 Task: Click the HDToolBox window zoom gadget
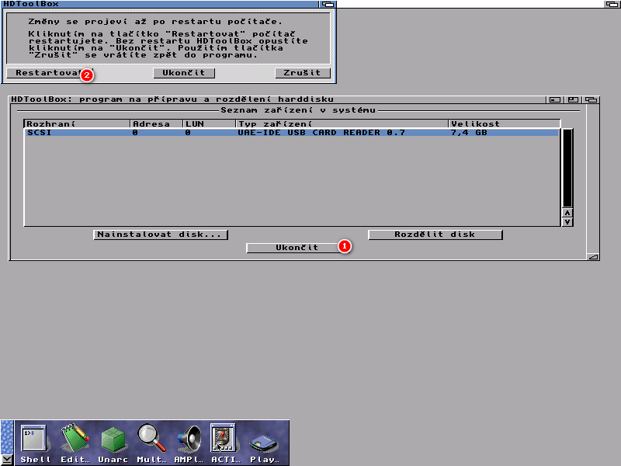click(x=574, y=99)
